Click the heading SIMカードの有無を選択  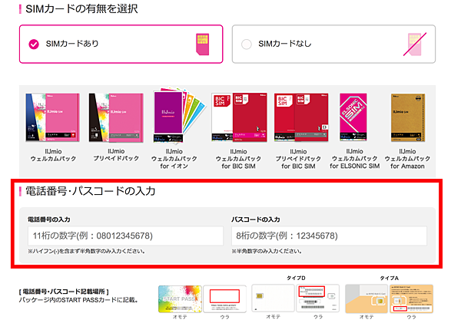click(81, 8)
